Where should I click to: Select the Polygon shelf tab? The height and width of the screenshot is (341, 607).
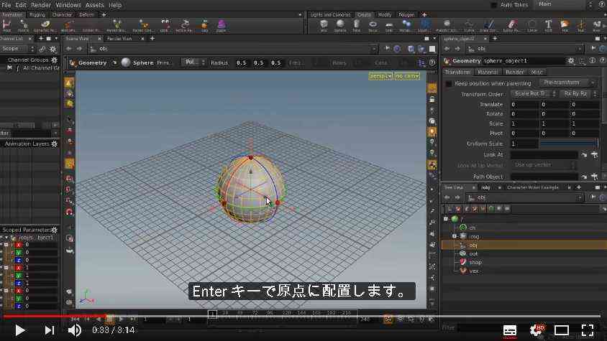click(x=406, y=14)
